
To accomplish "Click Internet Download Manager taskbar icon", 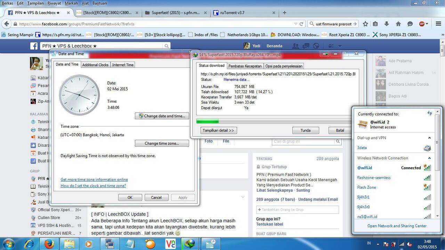I will (190, 244).
